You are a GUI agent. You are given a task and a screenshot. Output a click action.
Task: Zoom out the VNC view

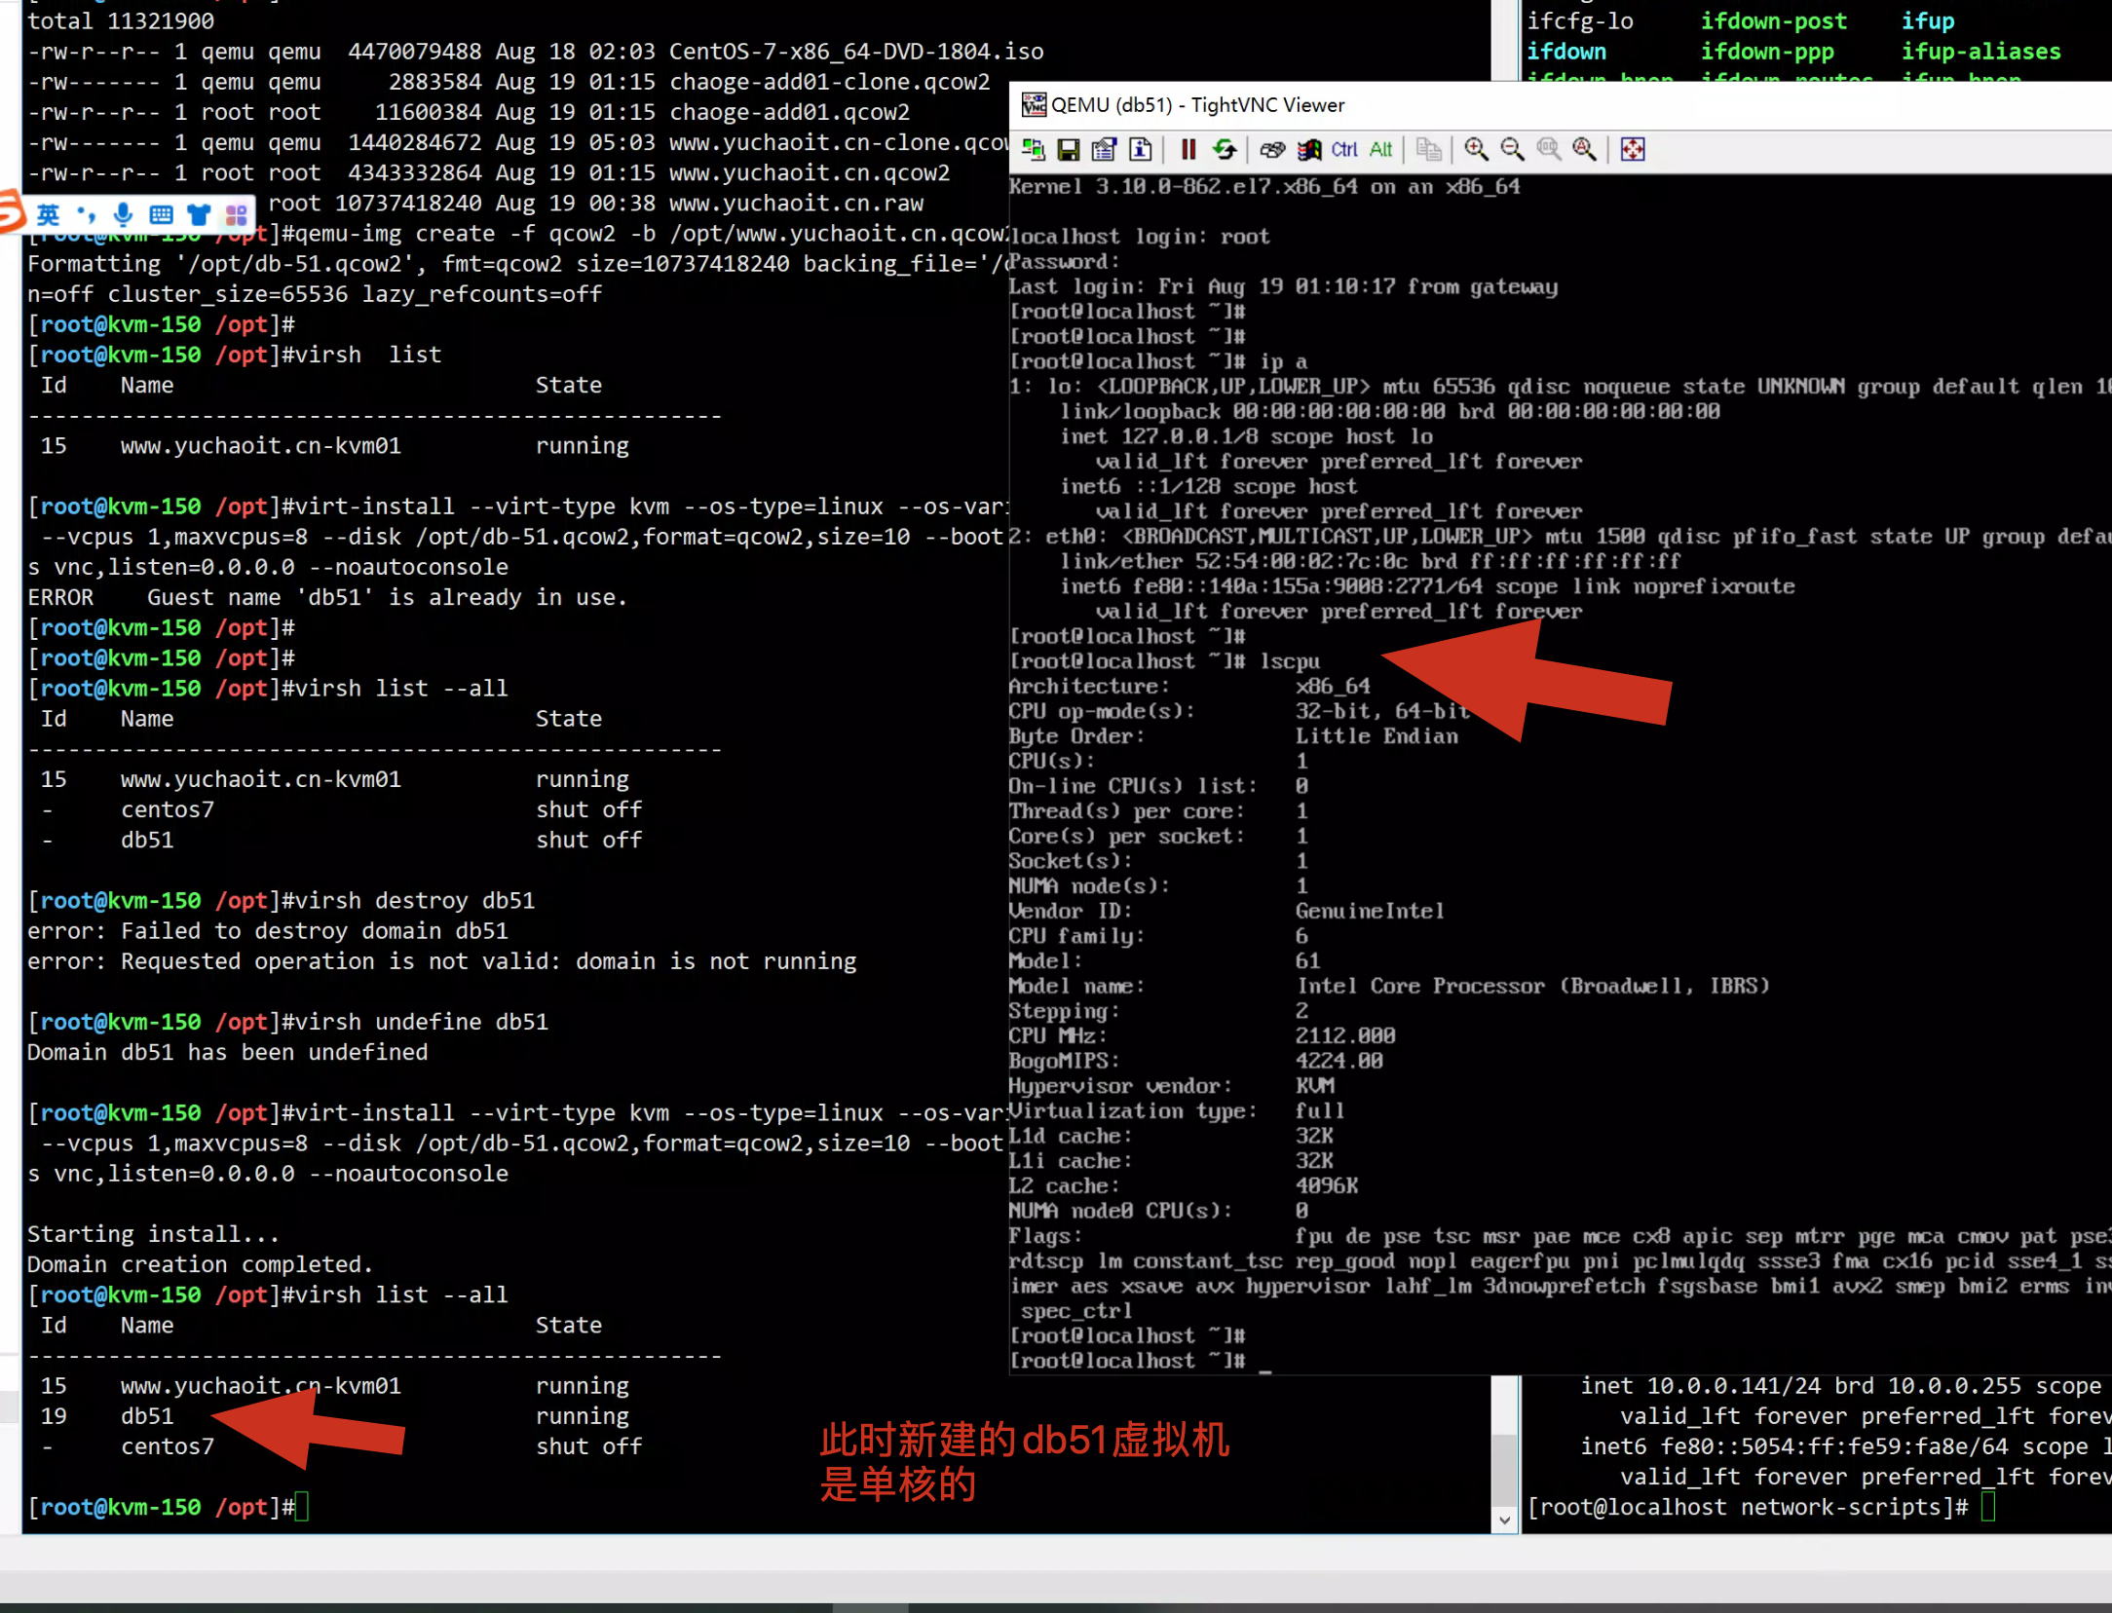(1512, 149)
